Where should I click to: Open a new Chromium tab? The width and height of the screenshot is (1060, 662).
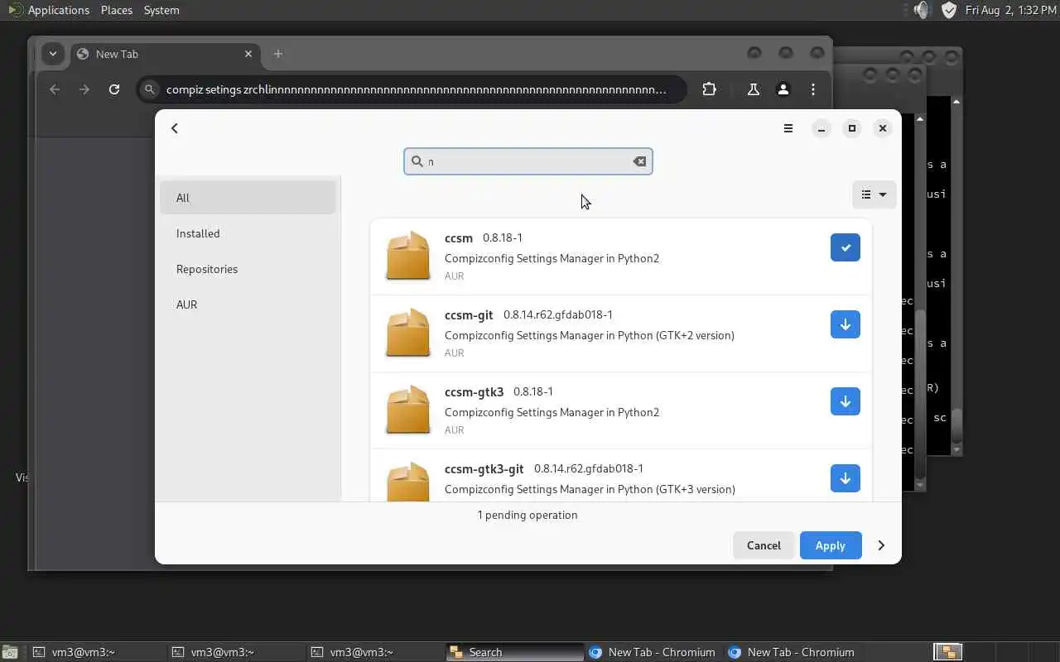(x=278, y=54)
